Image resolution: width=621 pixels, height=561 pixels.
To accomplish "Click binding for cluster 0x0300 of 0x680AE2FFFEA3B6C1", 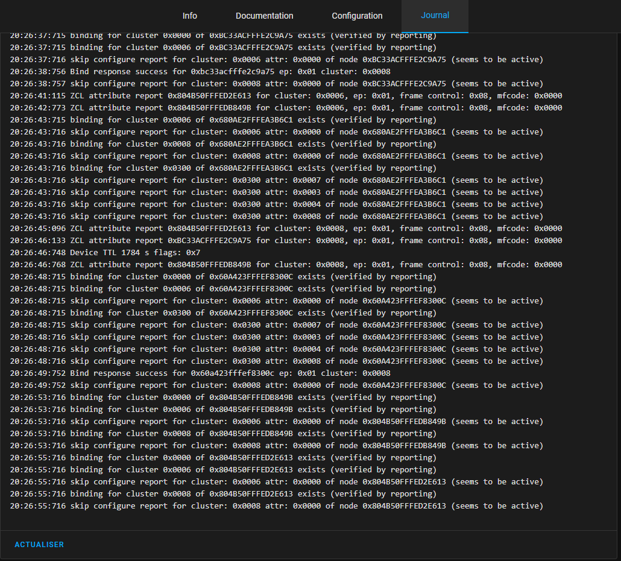I will coord(223,168).
